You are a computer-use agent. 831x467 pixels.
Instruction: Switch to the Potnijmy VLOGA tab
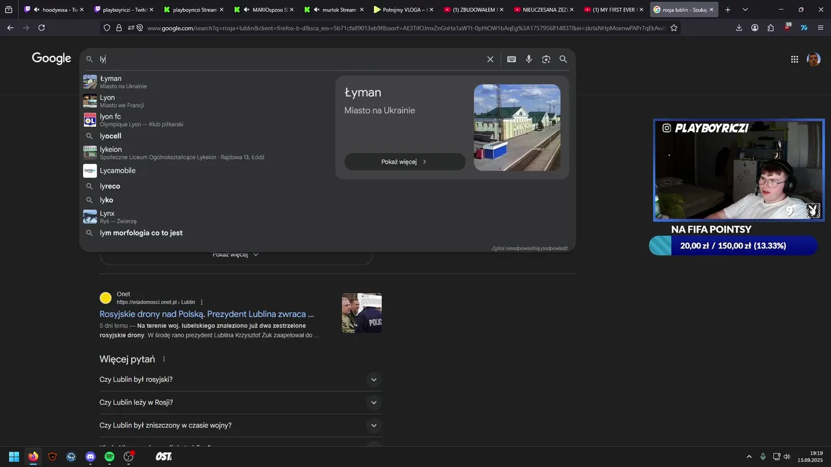404,10
